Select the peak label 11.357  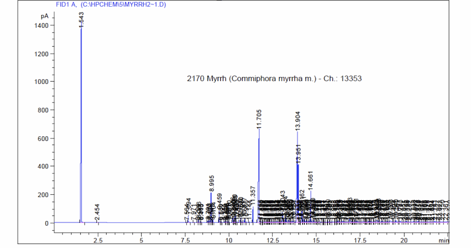tap(253, 196)
